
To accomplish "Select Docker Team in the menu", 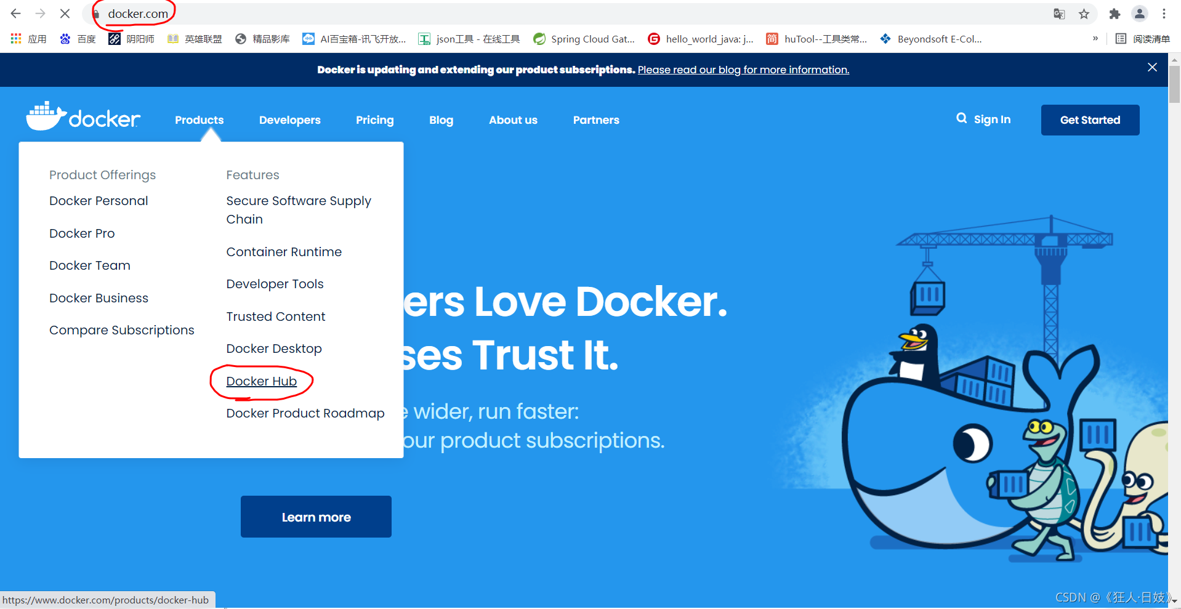I will coord(90,265).
